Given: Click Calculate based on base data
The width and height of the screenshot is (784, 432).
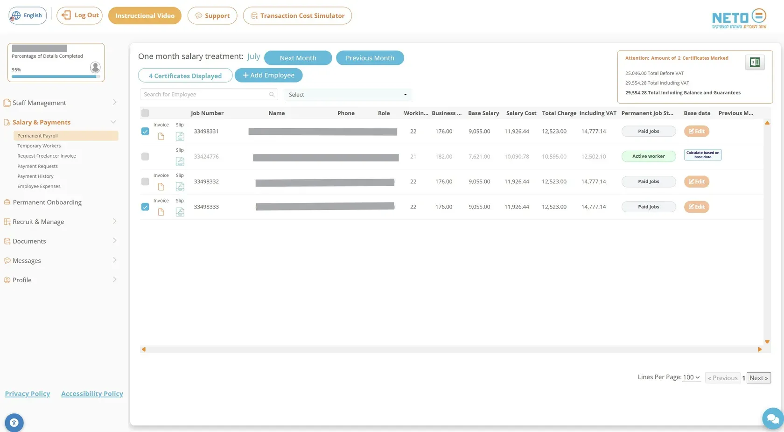Looking at the screenshot, I should tap(703, 155).
